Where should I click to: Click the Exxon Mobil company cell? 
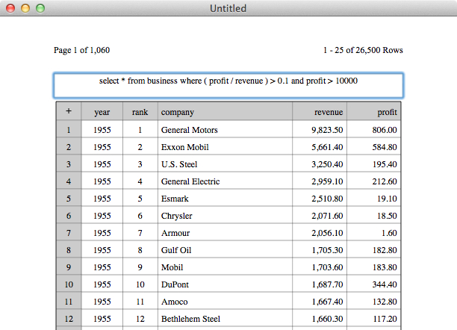pos(225,147)
